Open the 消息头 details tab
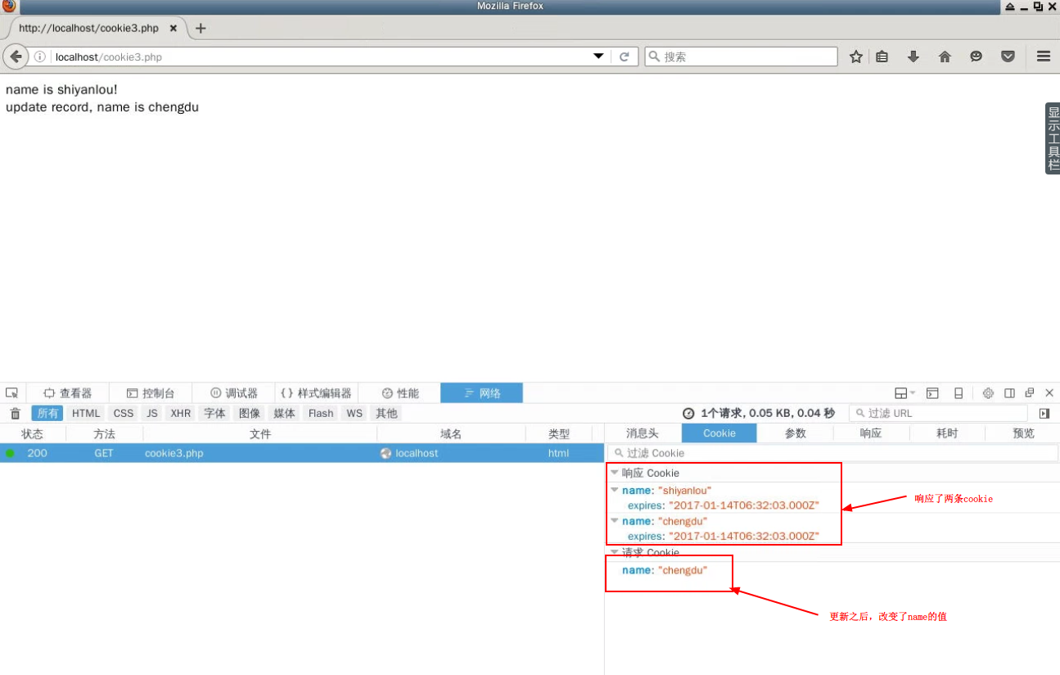Image resolution: width=1060 pixels, height=675 pixels. pos(643,433)
